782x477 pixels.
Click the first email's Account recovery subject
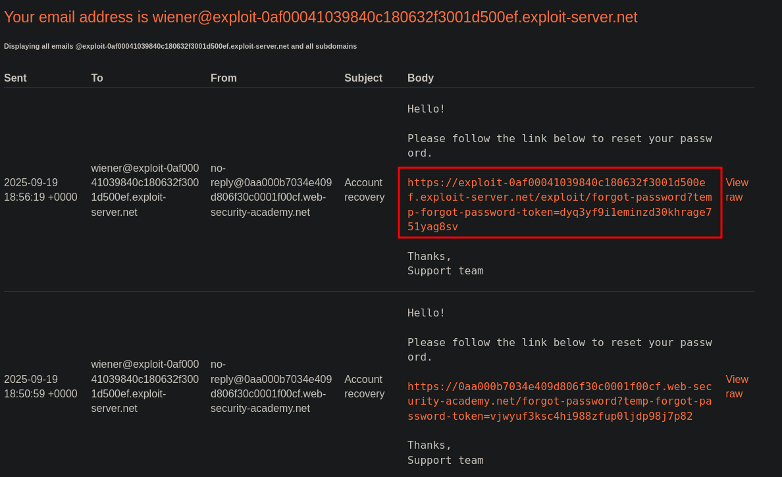tap(364, 189)
